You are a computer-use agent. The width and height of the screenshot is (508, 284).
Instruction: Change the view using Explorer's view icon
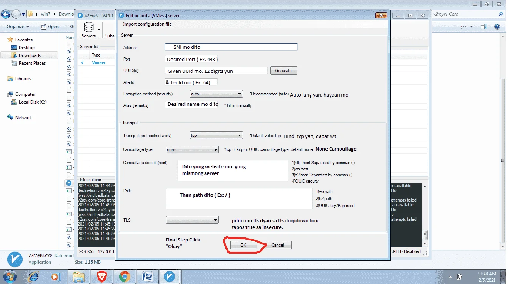pyautogui.click(x=464, y=27)
